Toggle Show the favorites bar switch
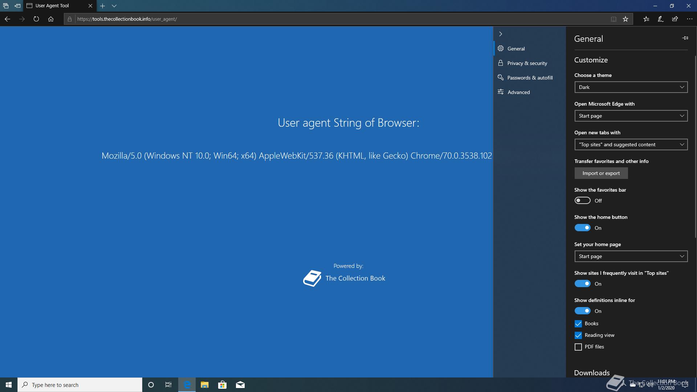The image size is (697, 392). [582, 201]
